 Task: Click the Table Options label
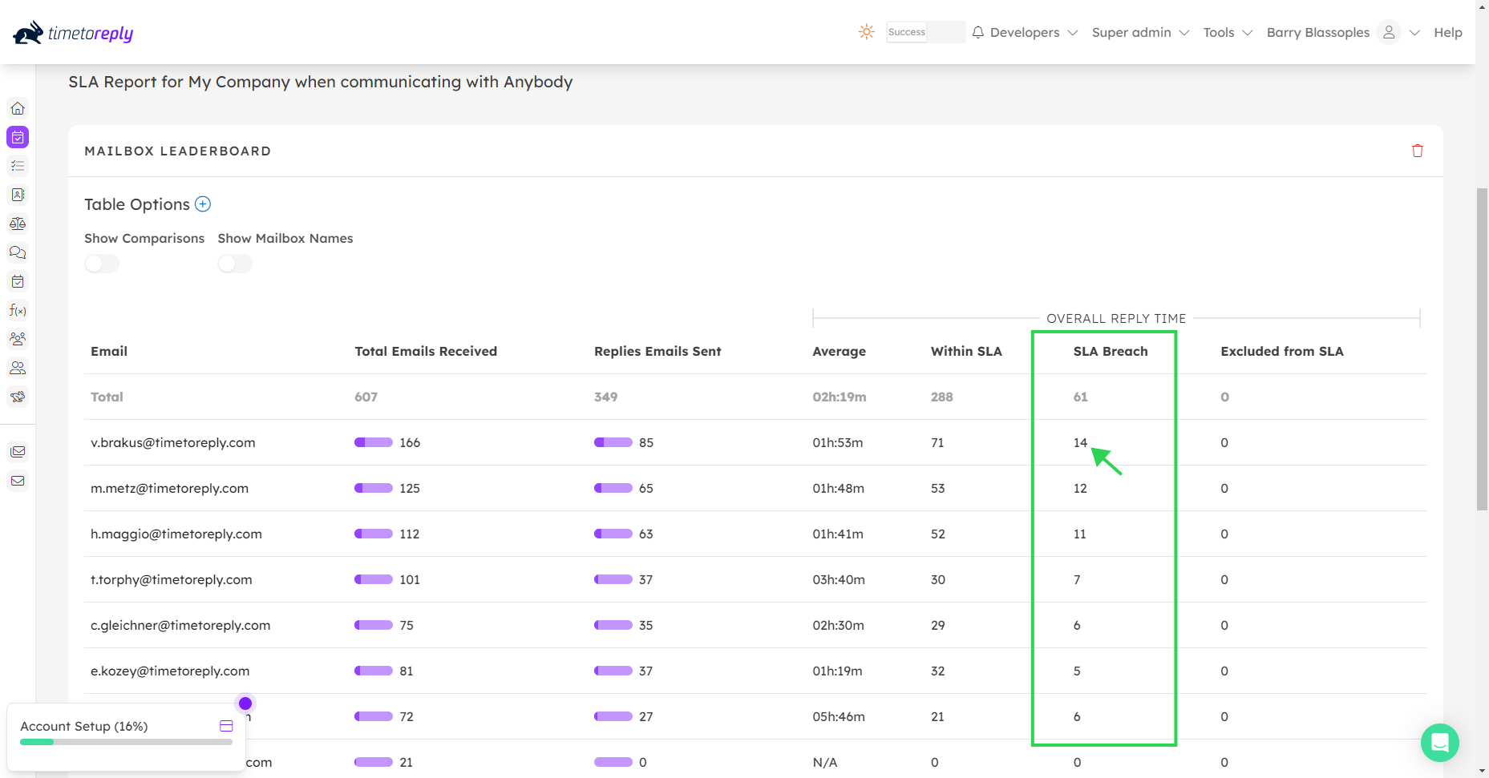tap(137, 204)
